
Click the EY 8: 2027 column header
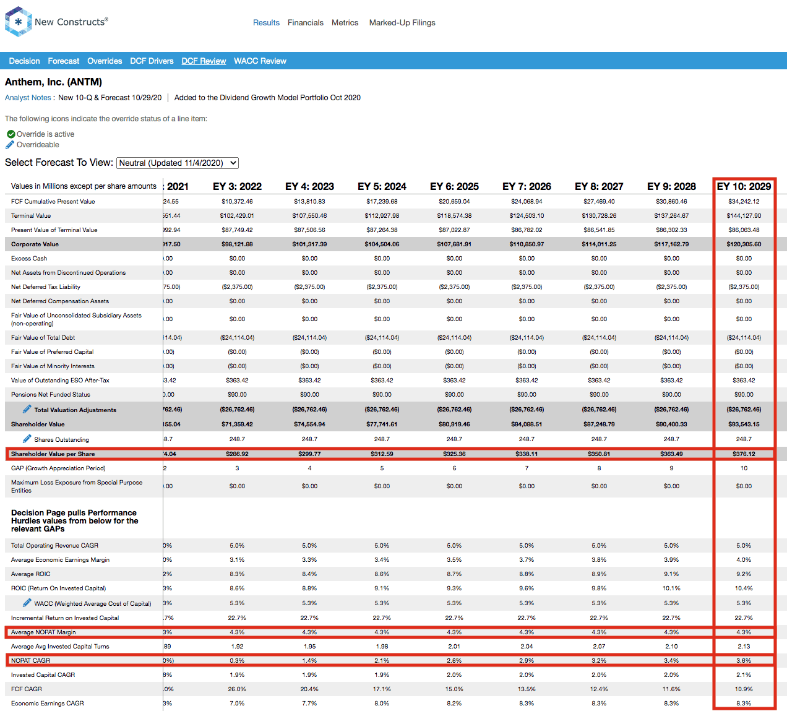point(599,187)
